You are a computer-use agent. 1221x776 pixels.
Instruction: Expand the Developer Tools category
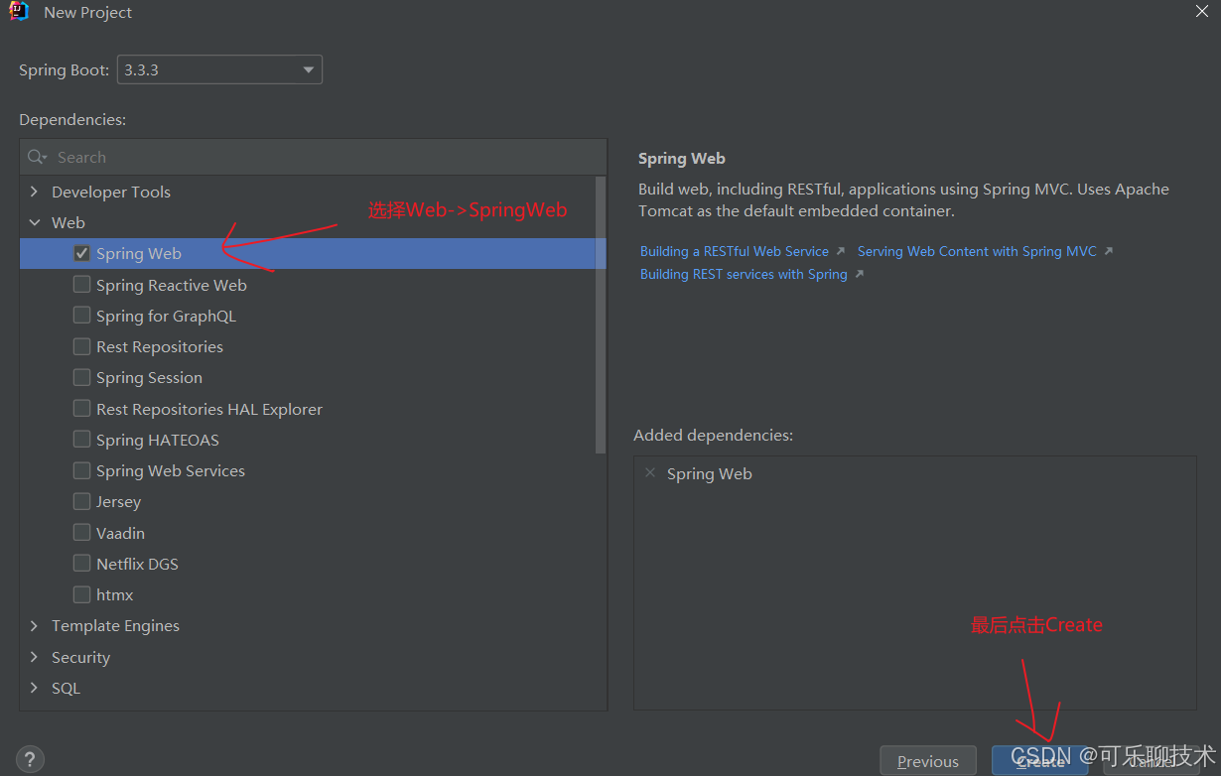point(35,192)
